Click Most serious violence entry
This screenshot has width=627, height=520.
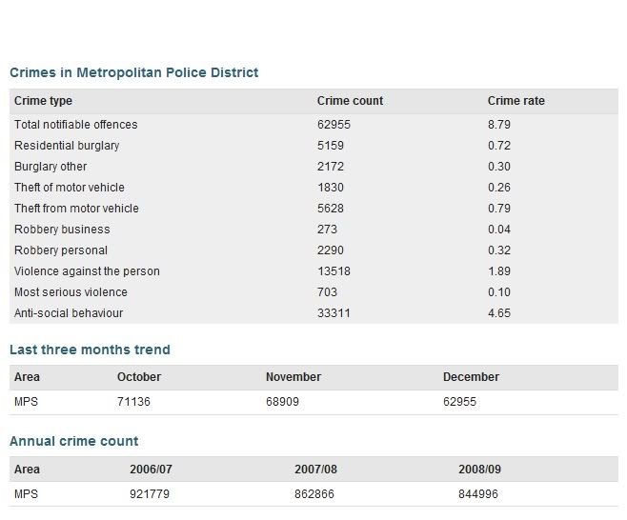71,292
